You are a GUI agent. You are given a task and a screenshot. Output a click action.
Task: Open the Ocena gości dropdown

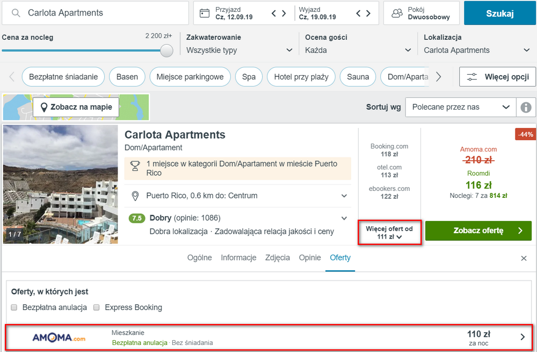358,50
